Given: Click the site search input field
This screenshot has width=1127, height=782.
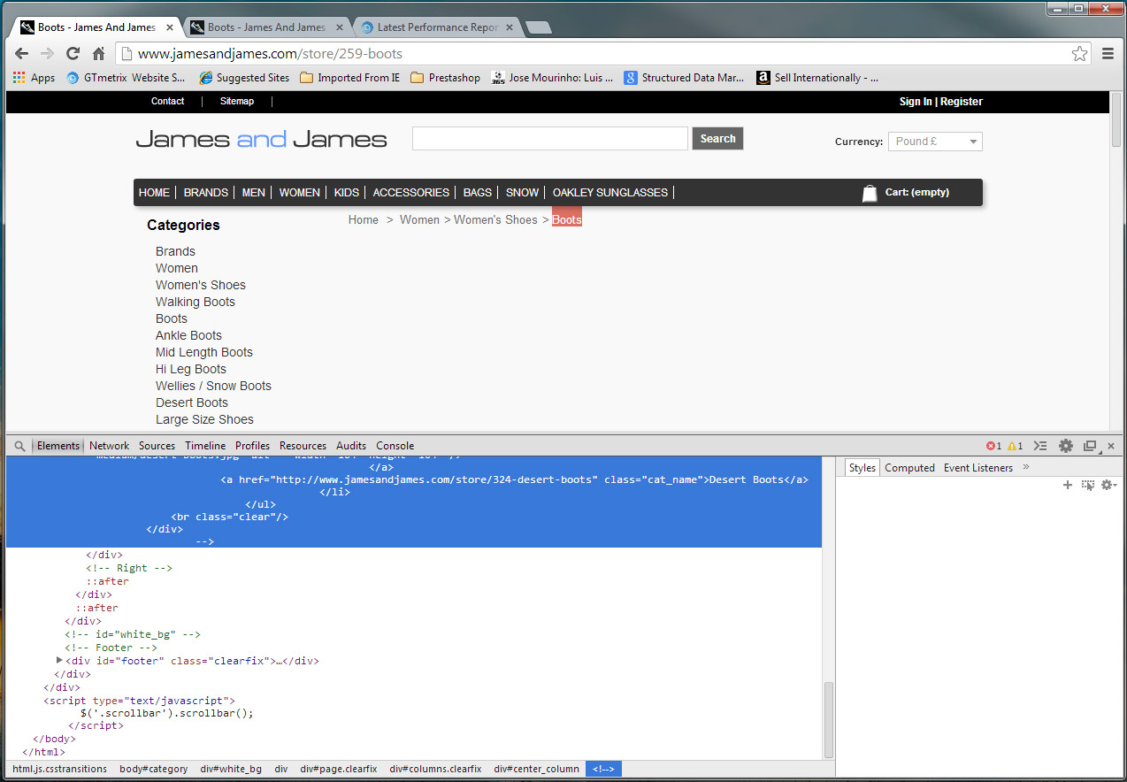Looking at the screenshot, I should pyautogui.click(x=549, y=139).
